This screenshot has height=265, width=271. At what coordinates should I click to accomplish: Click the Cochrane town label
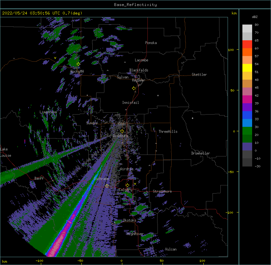(101, 179)
